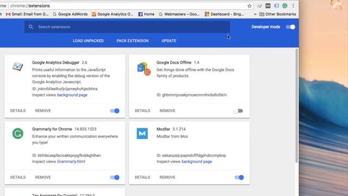Click LOAD UNPACKED
This screenshot has width=348, height=196.
88,41
